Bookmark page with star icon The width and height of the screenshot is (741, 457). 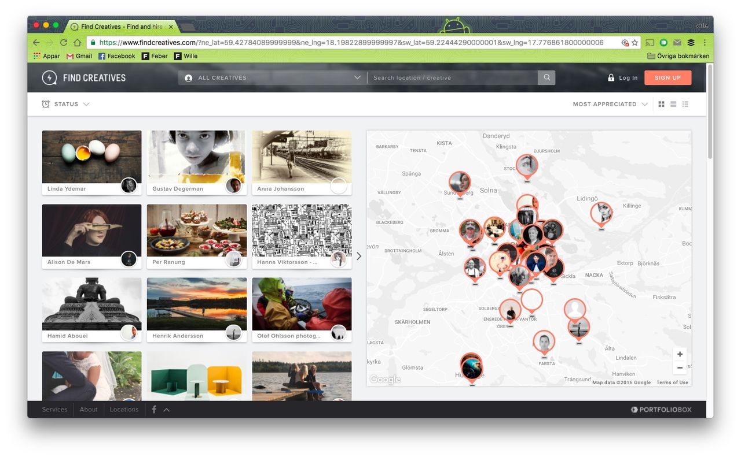(x=634, y=43)
